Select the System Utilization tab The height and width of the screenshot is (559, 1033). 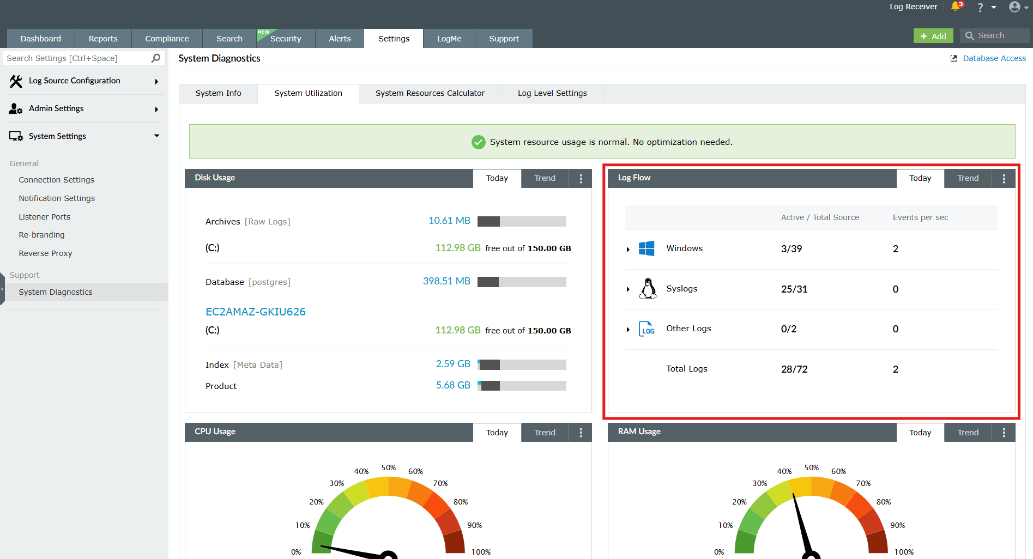308,93
